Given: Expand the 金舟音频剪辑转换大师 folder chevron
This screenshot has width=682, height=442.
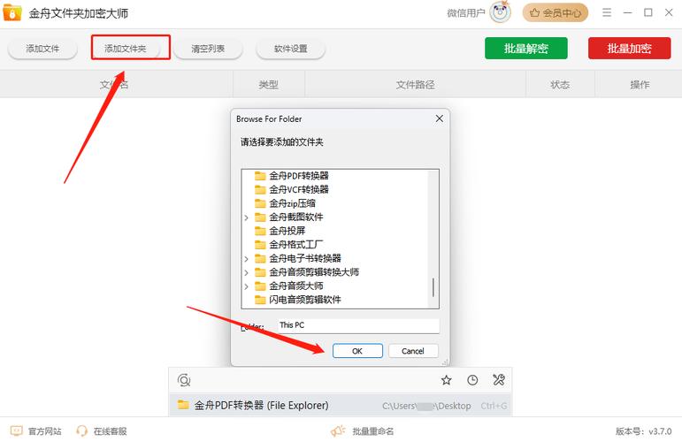Looking at the screenshot, I should pyautogui.click(x=246, y=272).
